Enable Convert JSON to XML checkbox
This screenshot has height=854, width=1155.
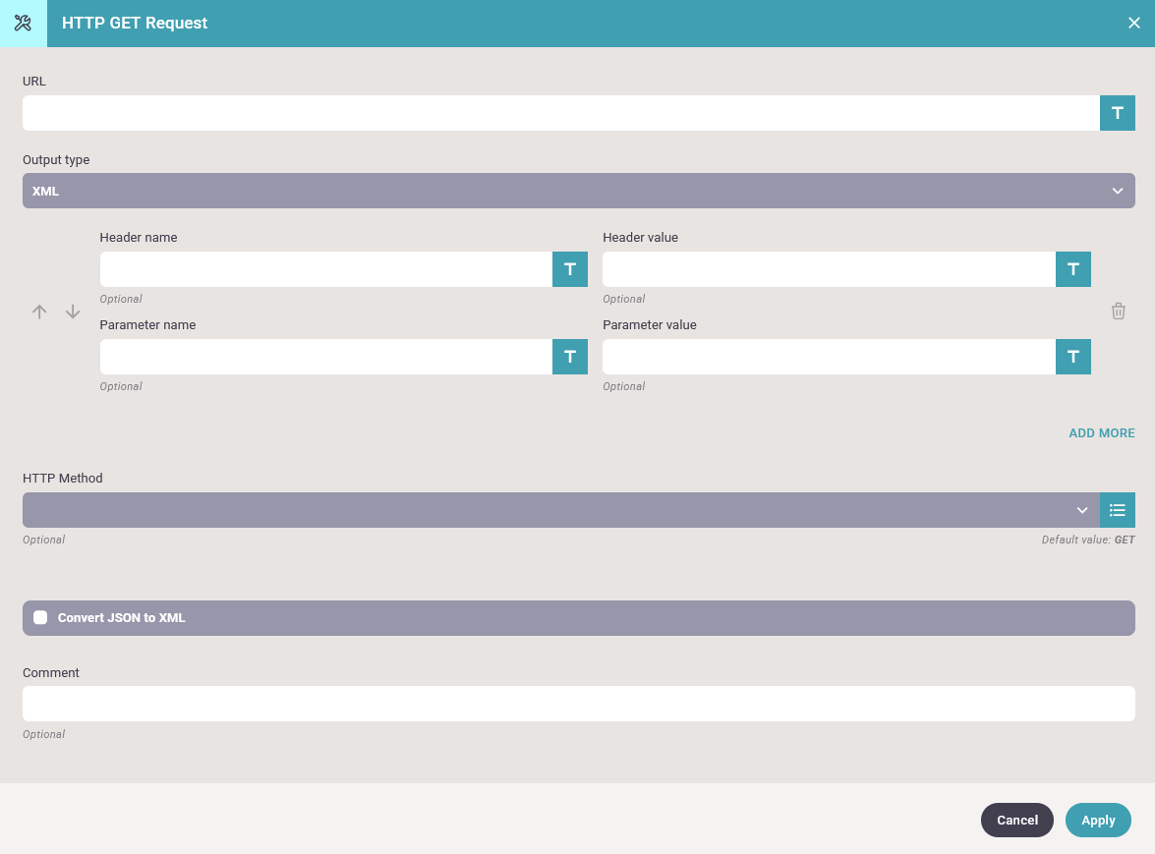tap(40, 618)
